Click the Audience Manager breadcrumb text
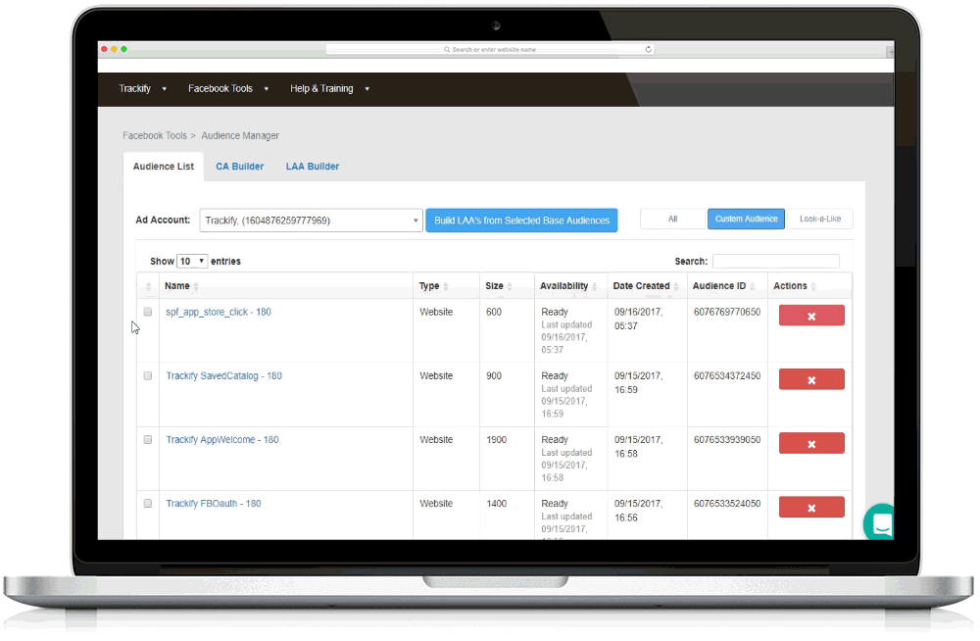The height and width of the screenshot is (641, 980). 240,135
